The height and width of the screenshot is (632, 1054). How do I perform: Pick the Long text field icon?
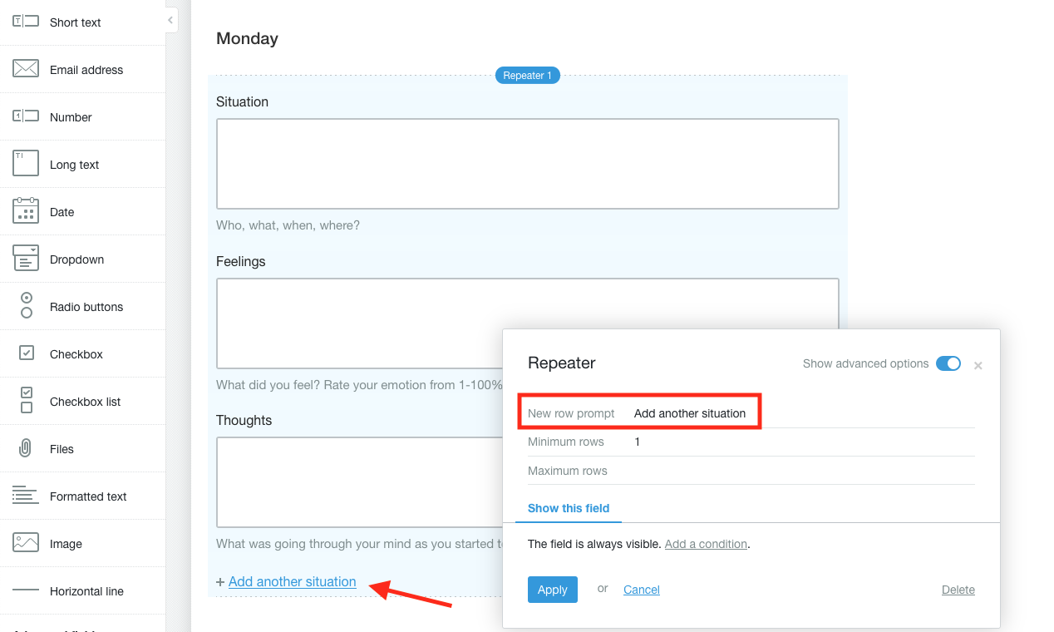26,163
